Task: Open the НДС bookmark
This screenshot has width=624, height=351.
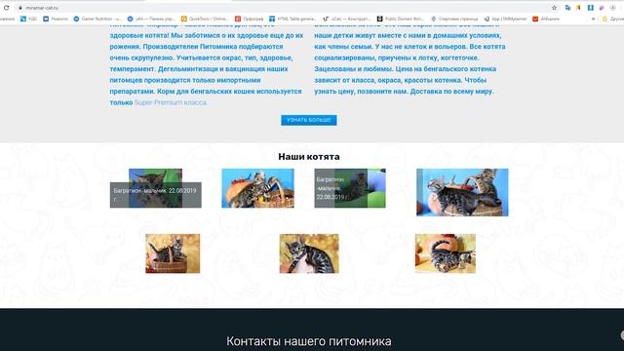Action: pos(29,19)
